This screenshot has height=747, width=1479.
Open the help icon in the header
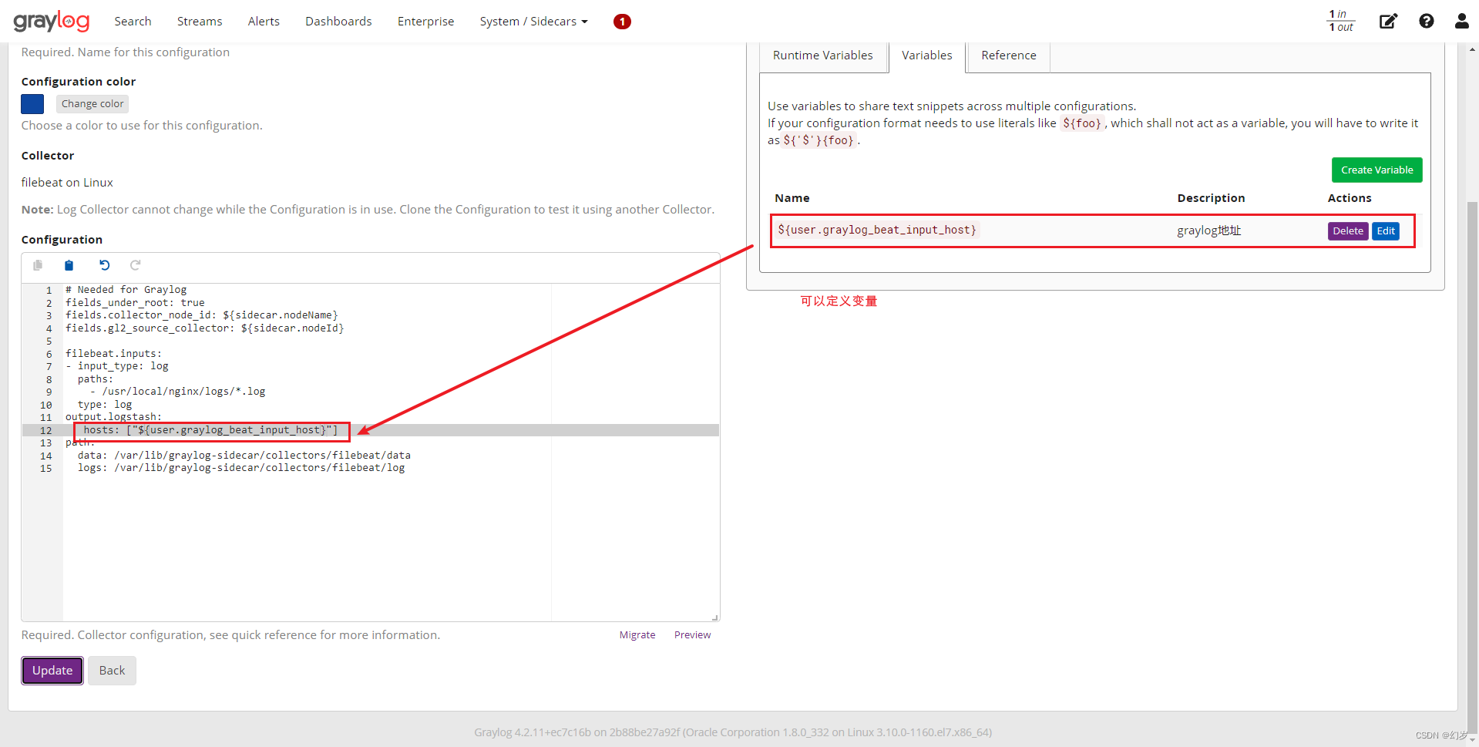(1426, 21)
